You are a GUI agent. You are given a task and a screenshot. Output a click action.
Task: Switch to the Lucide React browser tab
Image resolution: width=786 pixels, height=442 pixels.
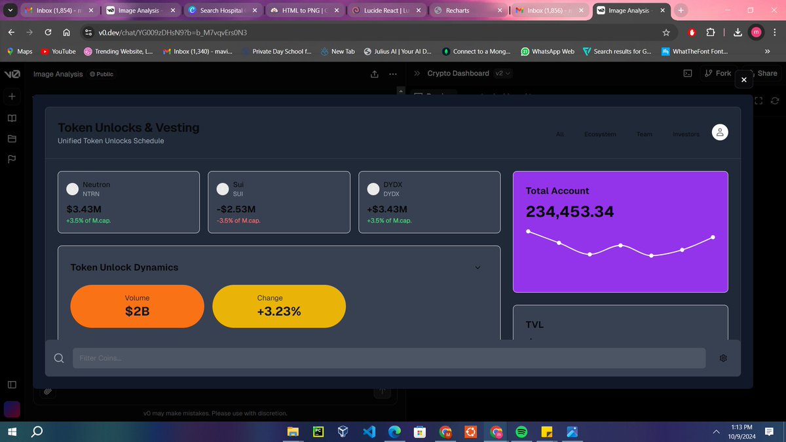point(386,10)
